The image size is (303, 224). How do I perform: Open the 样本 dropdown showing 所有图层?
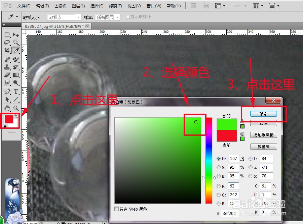click(108, 17)
